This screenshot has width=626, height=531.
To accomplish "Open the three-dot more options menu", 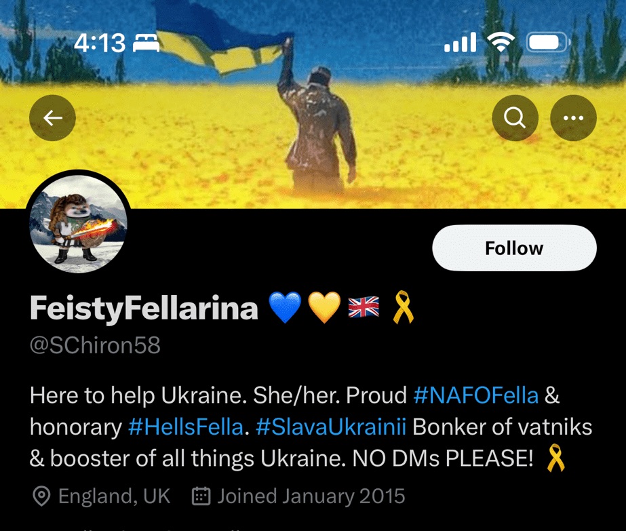I will point(573,118).
